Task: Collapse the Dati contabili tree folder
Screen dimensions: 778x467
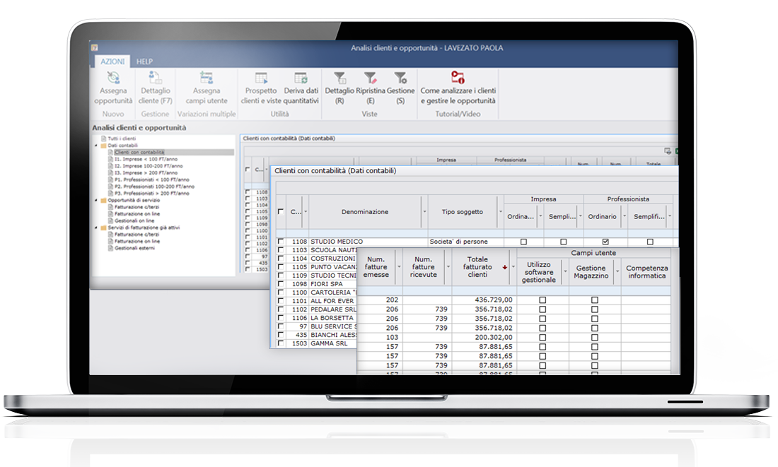Action: click(96, 146)
